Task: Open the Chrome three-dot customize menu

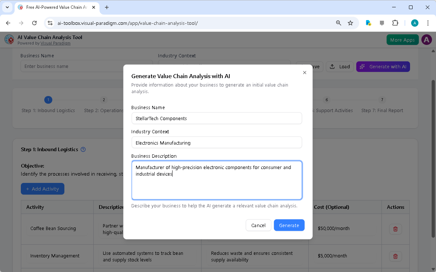Action: point(428,23)
